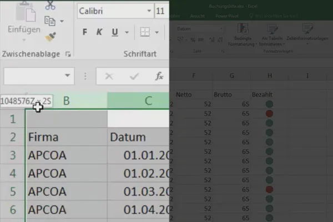
Task: Toggle italic with the K button
Action: tap(99, 32)
